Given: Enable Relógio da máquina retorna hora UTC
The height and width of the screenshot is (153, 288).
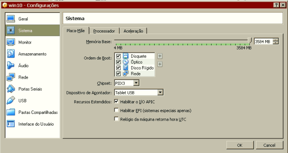Looking at the screenshot, I should click(x=116, y=119).
